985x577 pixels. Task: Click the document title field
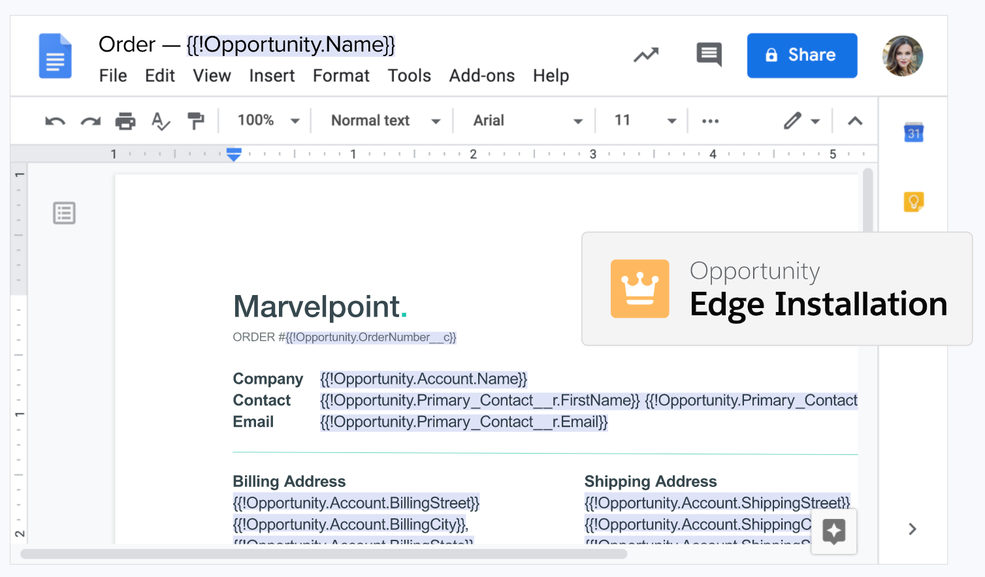(x=247, y=44)
